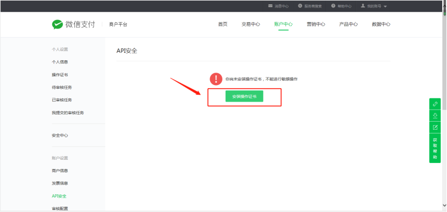The image size is (447, 212).
Task: Open 个人信息 in the sidebar
Action: [x=60, y=62]
